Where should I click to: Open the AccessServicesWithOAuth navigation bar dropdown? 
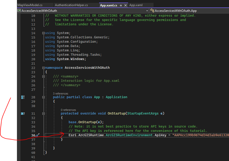(147, 10)
